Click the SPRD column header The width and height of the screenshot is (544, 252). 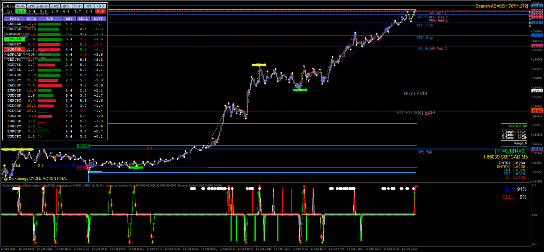pos(31,19)
